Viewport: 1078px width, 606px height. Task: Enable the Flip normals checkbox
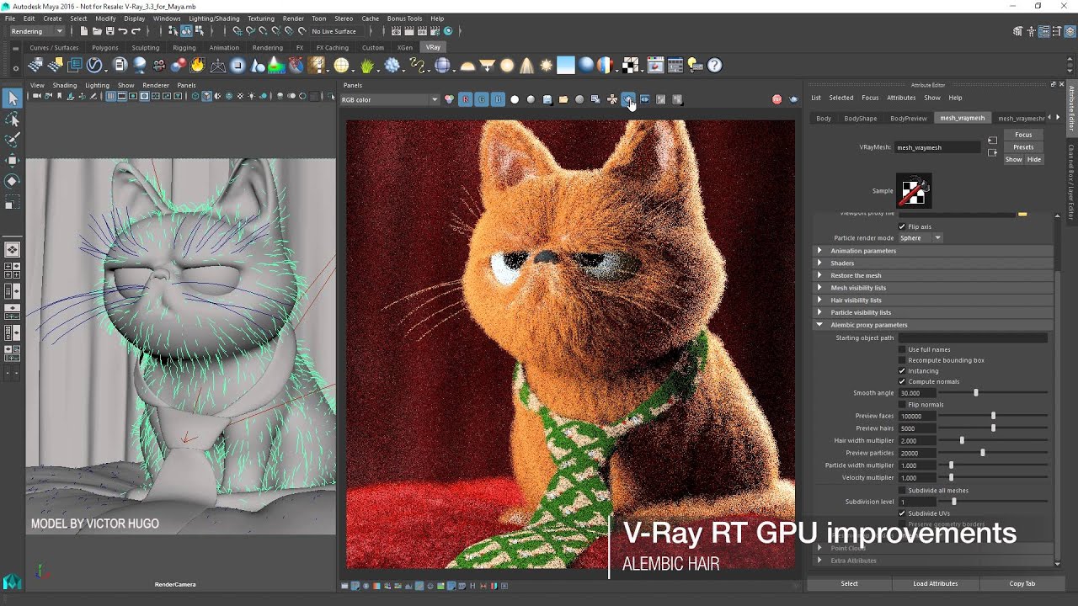902,405
